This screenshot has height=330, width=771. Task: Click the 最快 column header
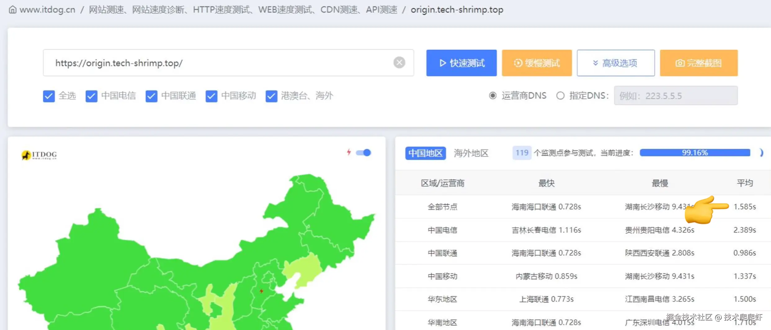546,183
